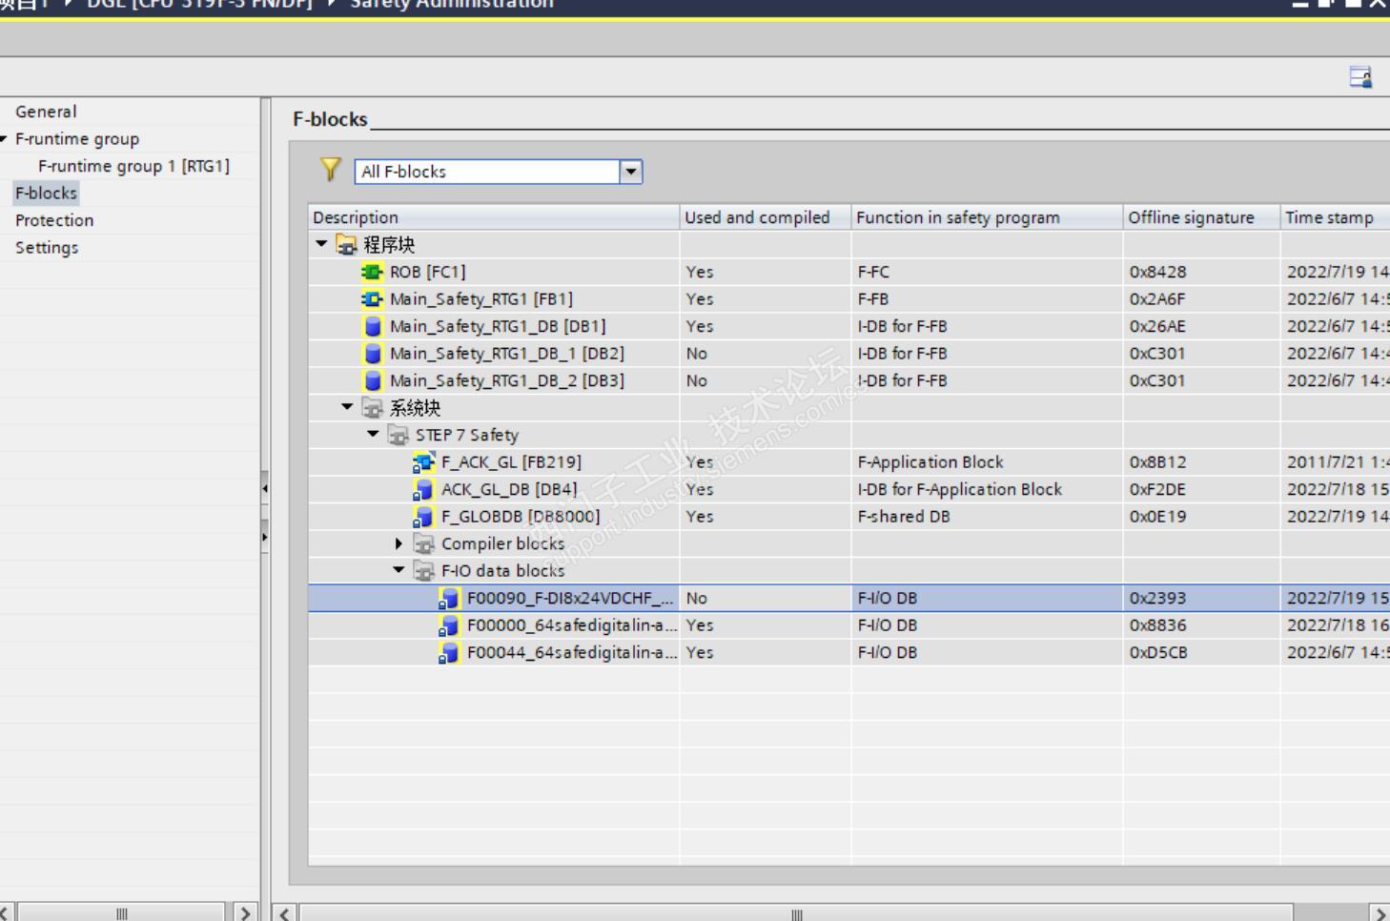
Task: Click the Main_Safety_RTG1_DB [DB1] database icon
Action: pyautogui.click(x=373, y=326)
